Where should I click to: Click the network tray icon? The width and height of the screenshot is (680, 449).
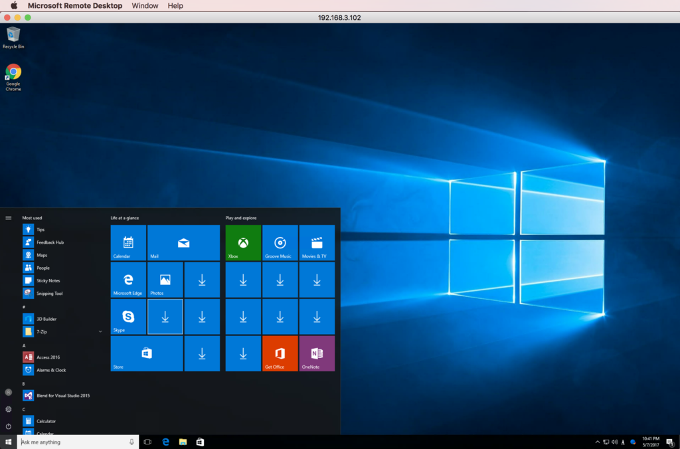(606, 442)
